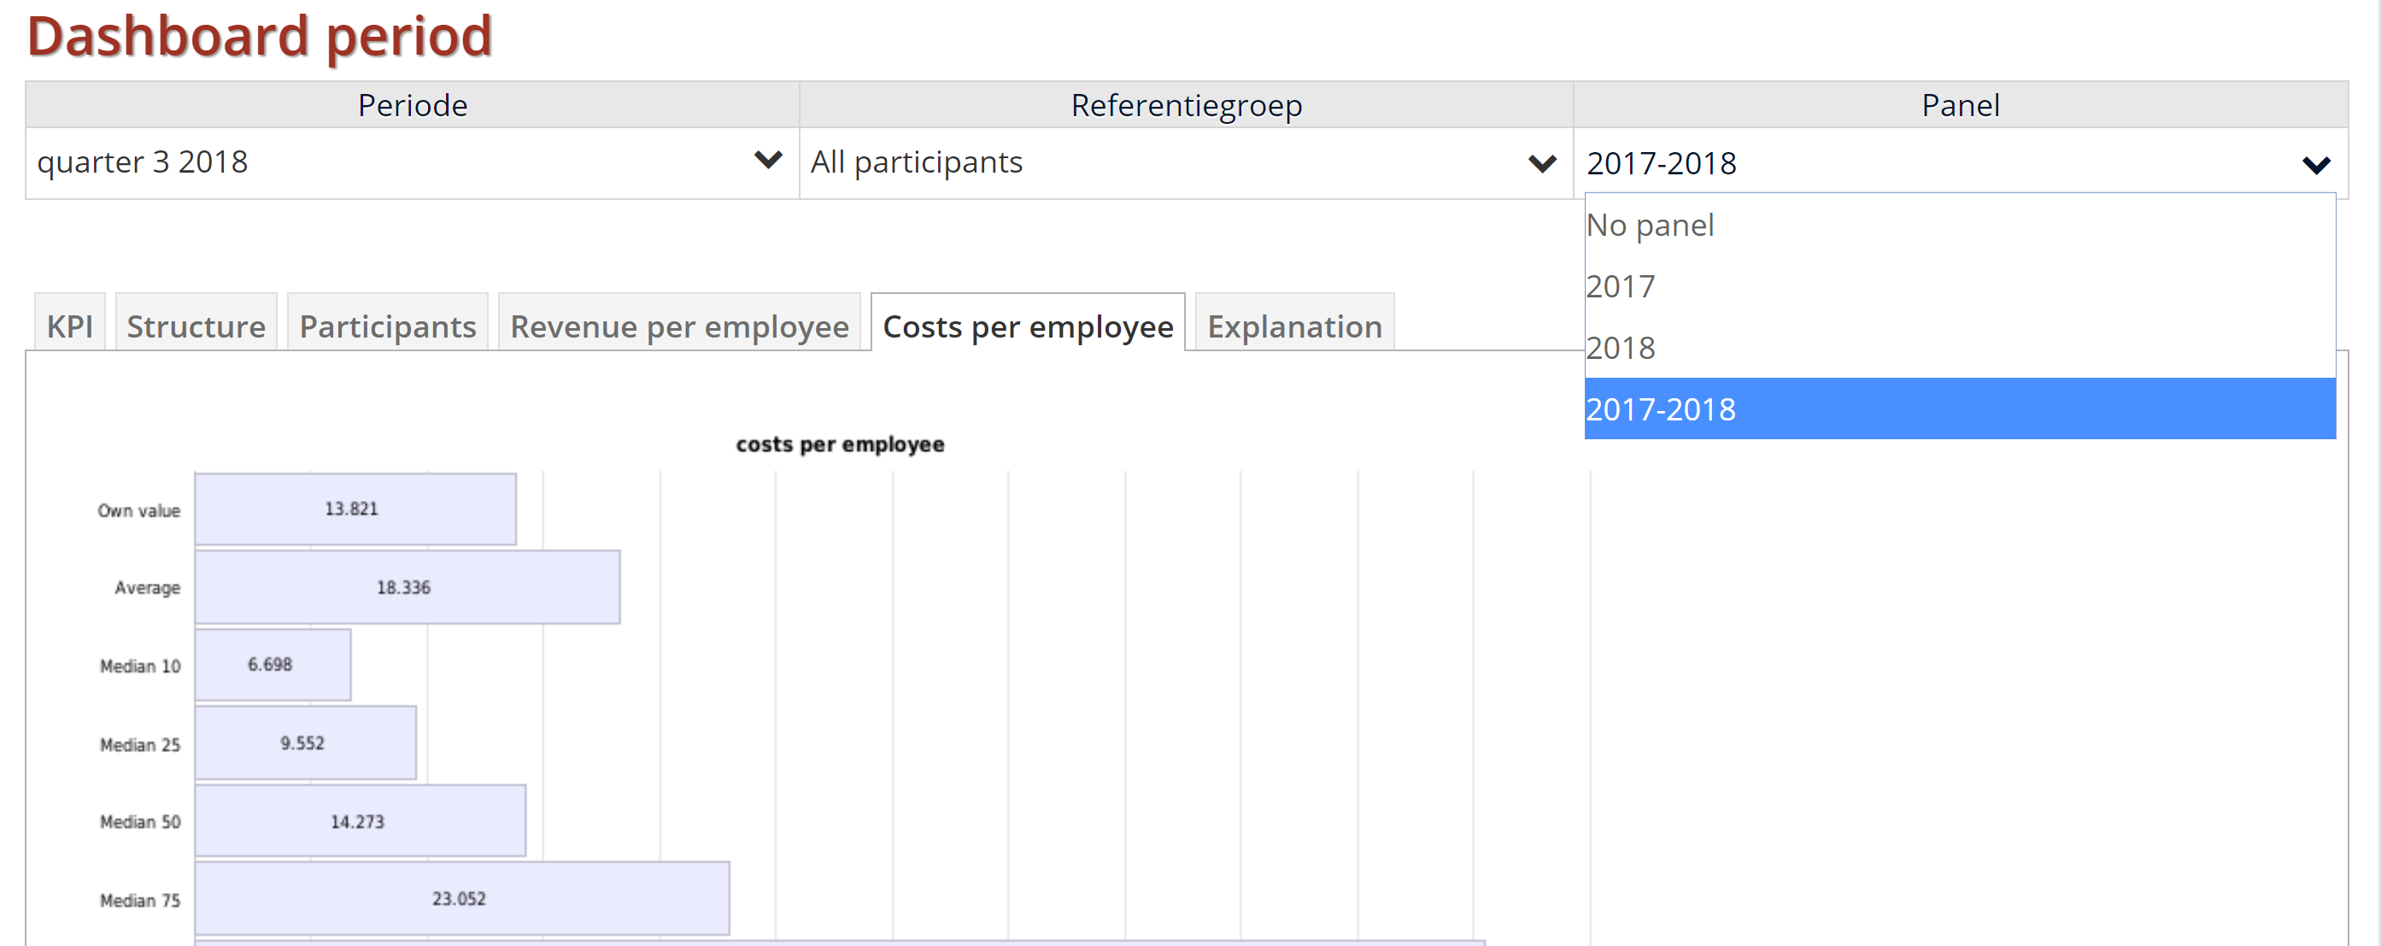Select the highlighted 2017-2018 option in list
This screenshot has width=2381, height=946.
tap(1960, 408)
